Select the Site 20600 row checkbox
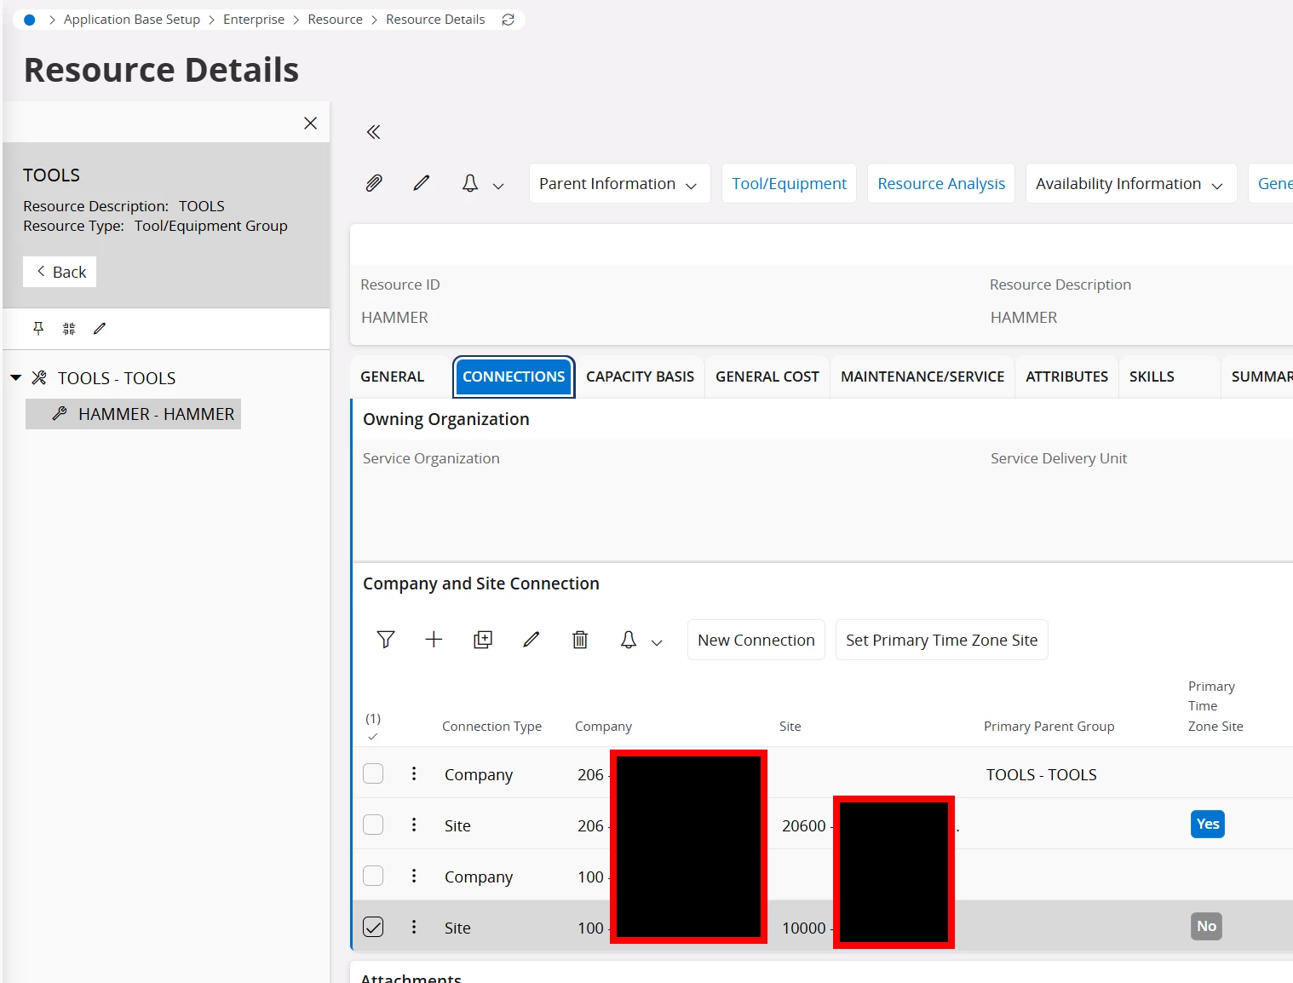The height and width of the screenshot is (983, 1293). (x=373, y=825)
